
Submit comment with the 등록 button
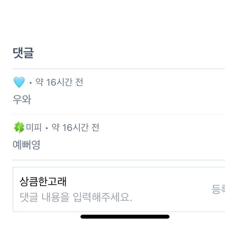pos(218,189)
